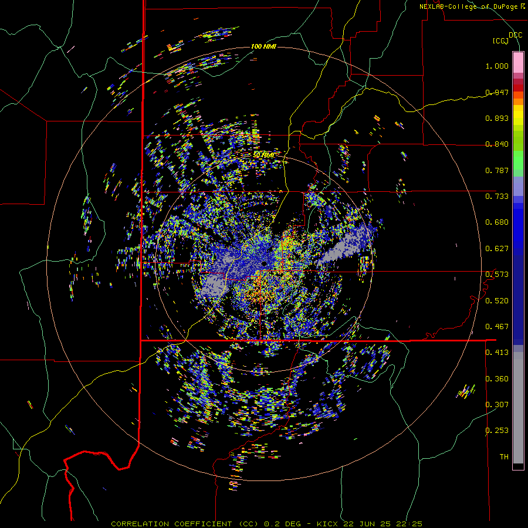Pick the pink swatch atop the color bar

coord(518,62)
